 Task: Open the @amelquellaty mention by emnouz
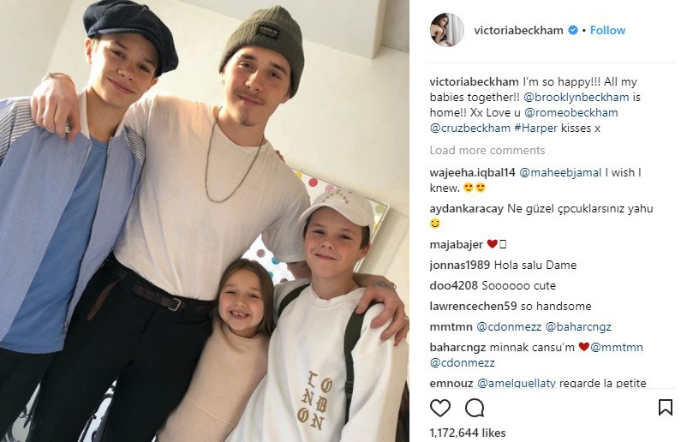(517, 383)
